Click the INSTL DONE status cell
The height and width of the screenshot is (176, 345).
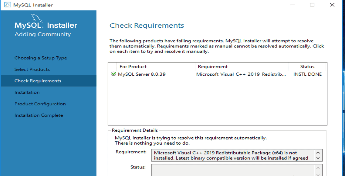[x=308, y=74]
